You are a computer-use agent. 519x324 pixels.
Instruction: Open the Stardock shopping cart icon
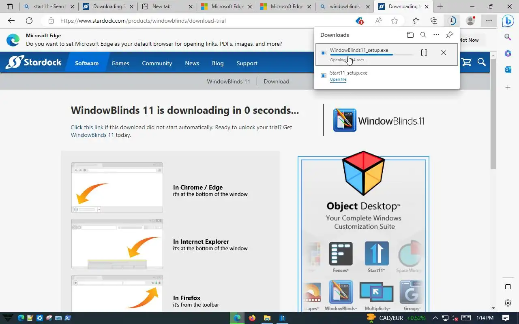(467, 62)
